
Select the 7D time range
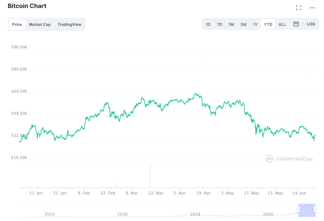pyautogui.click(x=220, y=24)
